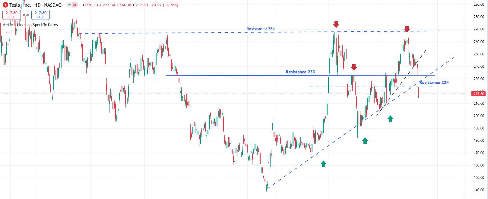The image size is (488, 199).
Task: Click the 180.00 price axis label
Action: pyautogui.click(x=479, y=141)
